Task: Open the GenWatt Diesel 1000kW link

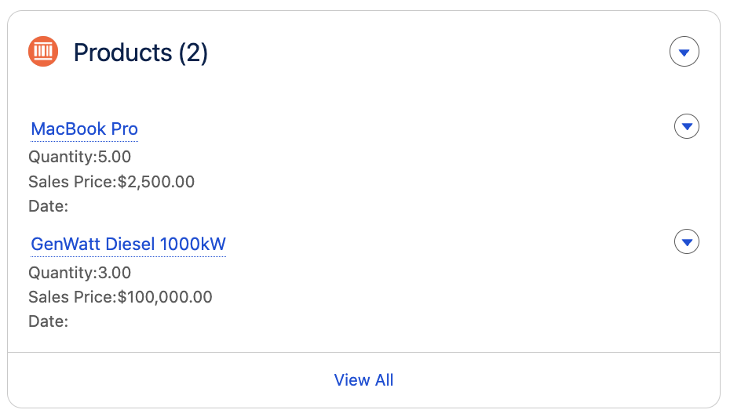Action: pos(128,245)
